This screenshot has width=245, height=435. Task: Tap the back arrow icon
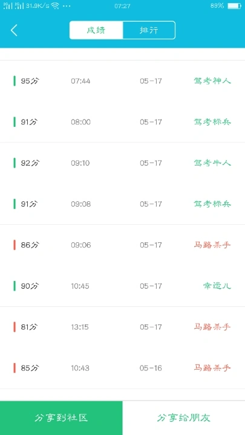(14, 30)
